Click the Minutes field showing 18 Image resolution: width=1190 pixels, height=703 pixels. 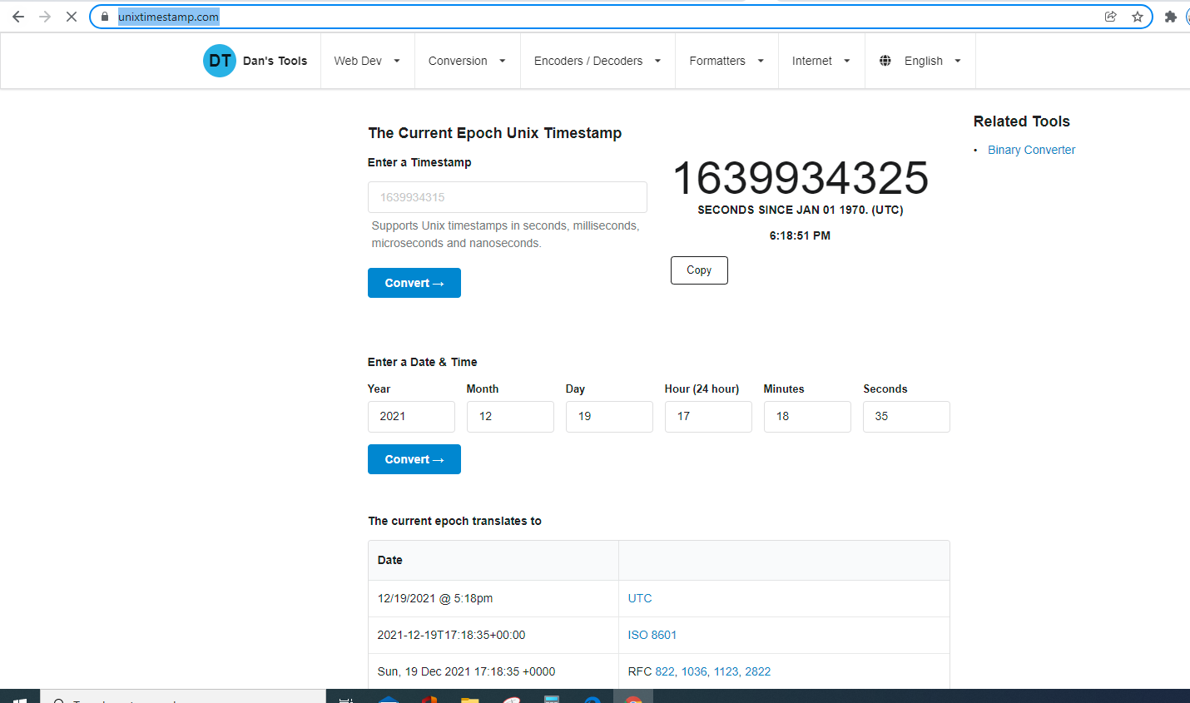[807, 417]
